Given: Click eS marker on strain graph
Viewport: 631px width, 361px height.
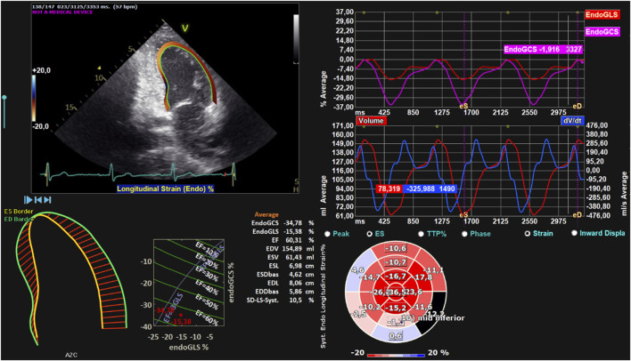Looking at the screenshot, I should [463, 106].
